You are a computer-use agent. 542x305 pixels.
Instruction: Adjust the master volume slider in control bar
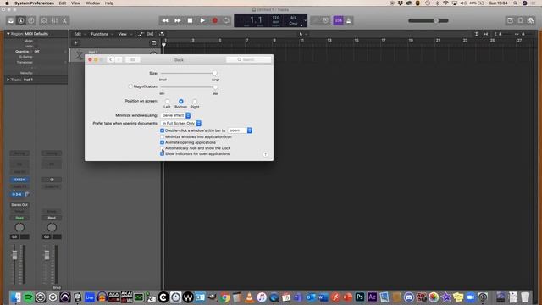429,20
